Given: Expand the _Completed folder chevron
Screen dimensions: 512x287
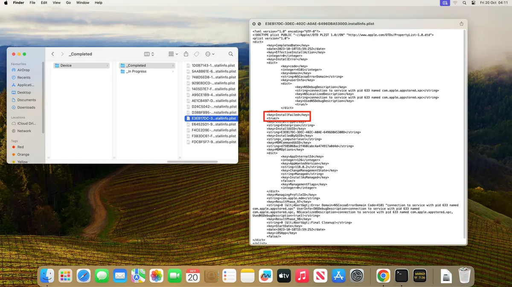Looking at the screenshot, I should [x=173, y=66].
